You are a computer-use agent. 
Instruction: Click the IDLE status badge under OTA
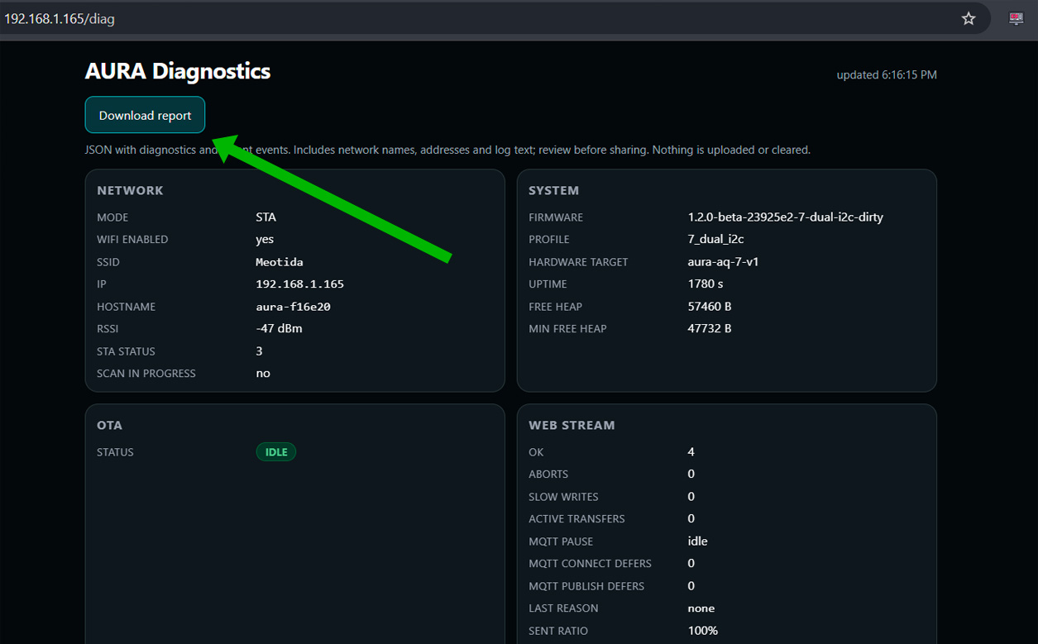[x=276, y=452]
